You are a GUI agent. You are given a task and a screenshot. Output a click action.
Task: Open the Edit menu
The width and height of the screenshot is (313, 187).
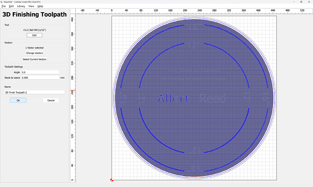(x=11, y=6)
